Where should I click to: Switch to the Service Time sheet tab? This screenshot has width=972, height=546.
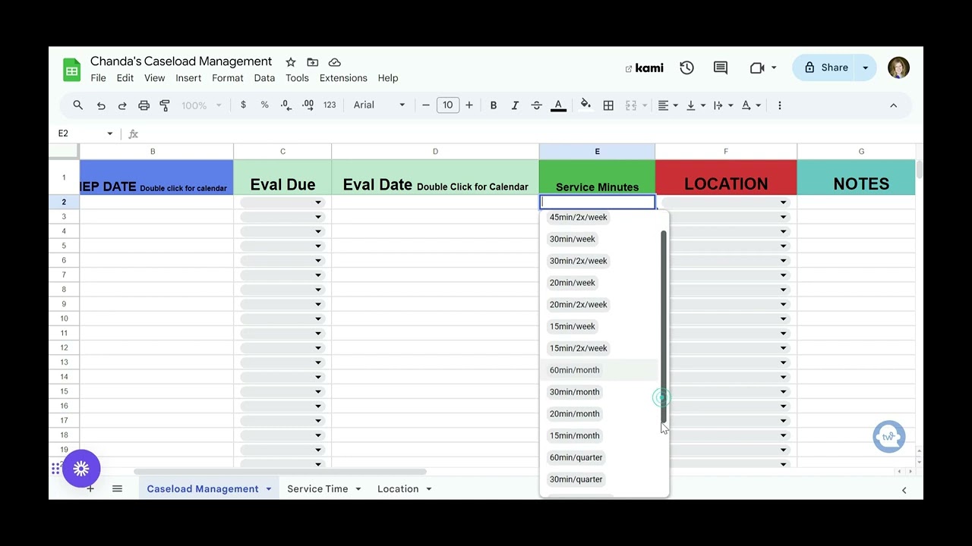(317, 489)
